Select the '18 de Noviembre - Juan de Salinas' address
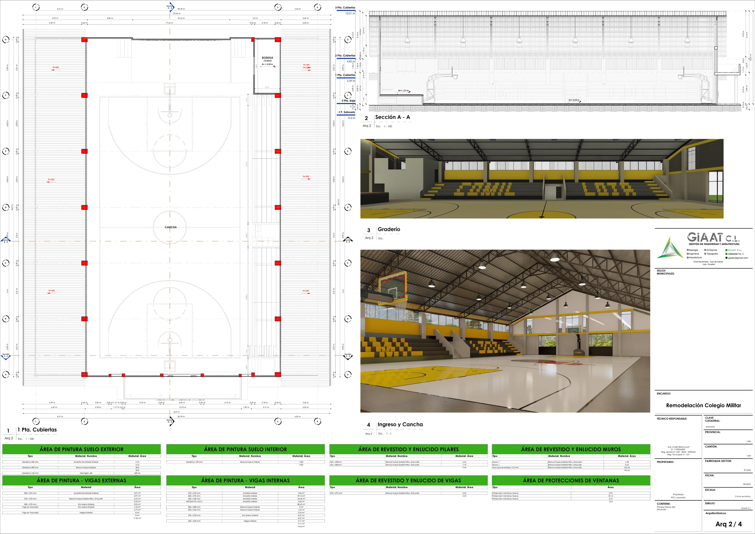Viewport: 755px width, 534px height. point(708,262)
